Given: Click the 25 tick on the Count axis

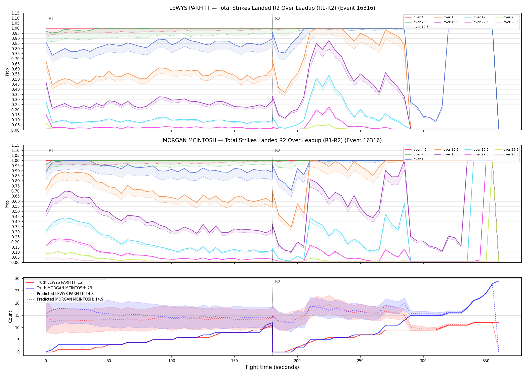Looking at the screenshot, I should click(17, 291).
